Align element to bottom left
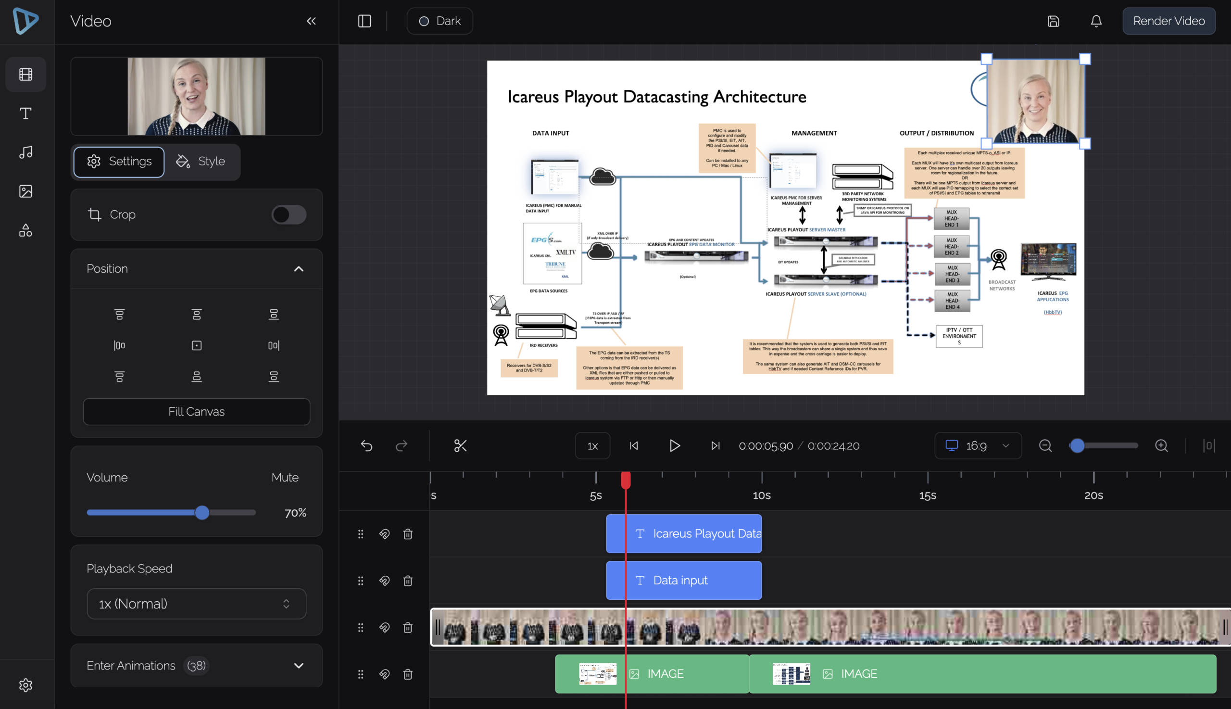This screenshot has height=709, width=1231. point(119,377)
